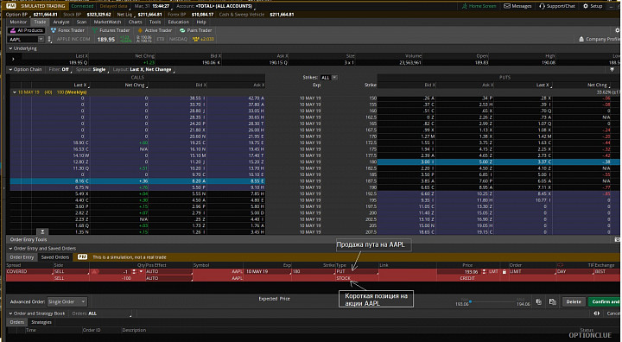Click the Confirm and Send button
This screenshot has width=622, height=342.
coord(605,302)
